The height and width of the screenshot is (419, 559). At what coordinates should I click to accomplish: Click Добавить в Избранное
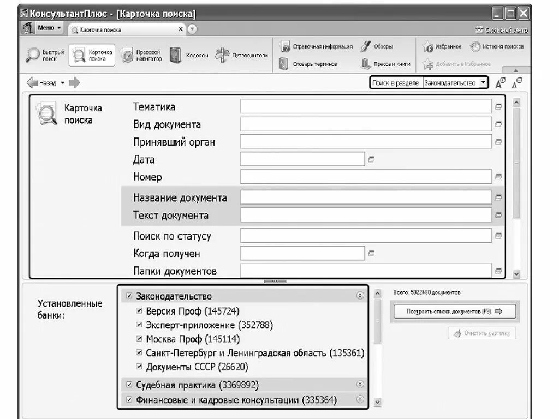(456, 64)
